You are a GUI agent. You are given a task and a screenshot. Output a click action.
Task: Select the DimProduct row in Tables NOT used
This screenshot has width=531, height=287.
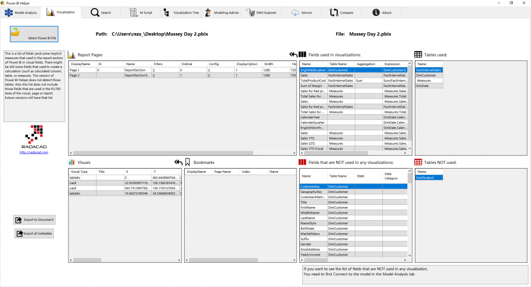pos(429,177)
